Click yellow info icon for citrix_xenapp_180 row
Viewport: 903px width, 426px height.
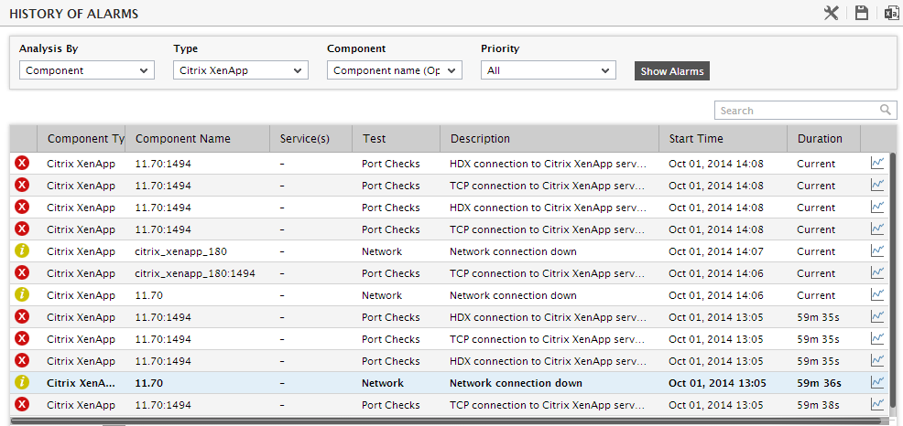[22, 251]
